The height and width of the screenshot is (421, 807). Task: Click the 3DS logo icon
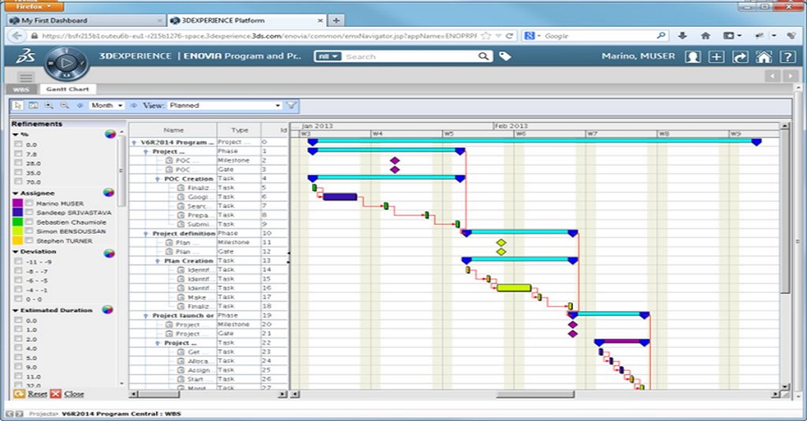coord(27,56)
